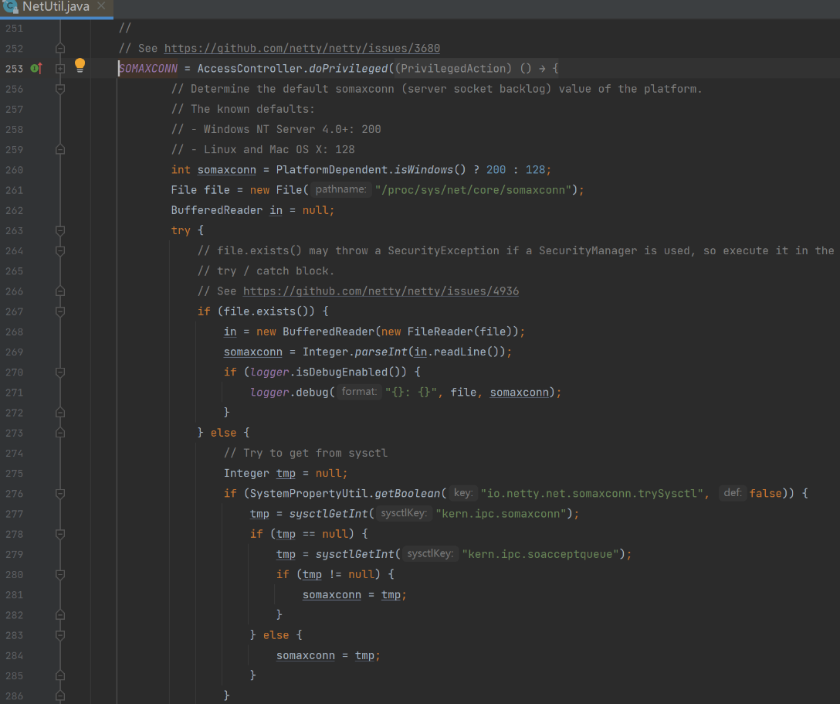Click the pathname: parameter hint on line 261

pos(340,190)
